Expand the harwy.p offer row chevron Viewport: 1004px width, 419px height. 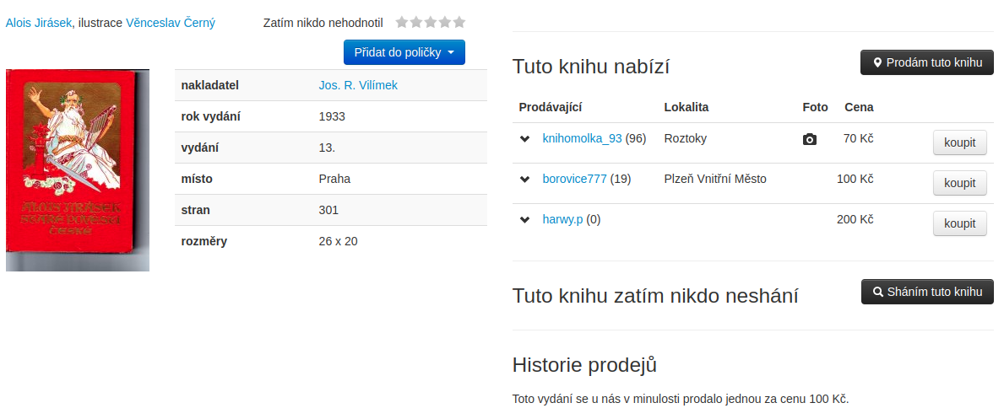click(524, 220)
